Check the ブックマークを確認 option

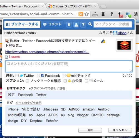tap(27, 81)
